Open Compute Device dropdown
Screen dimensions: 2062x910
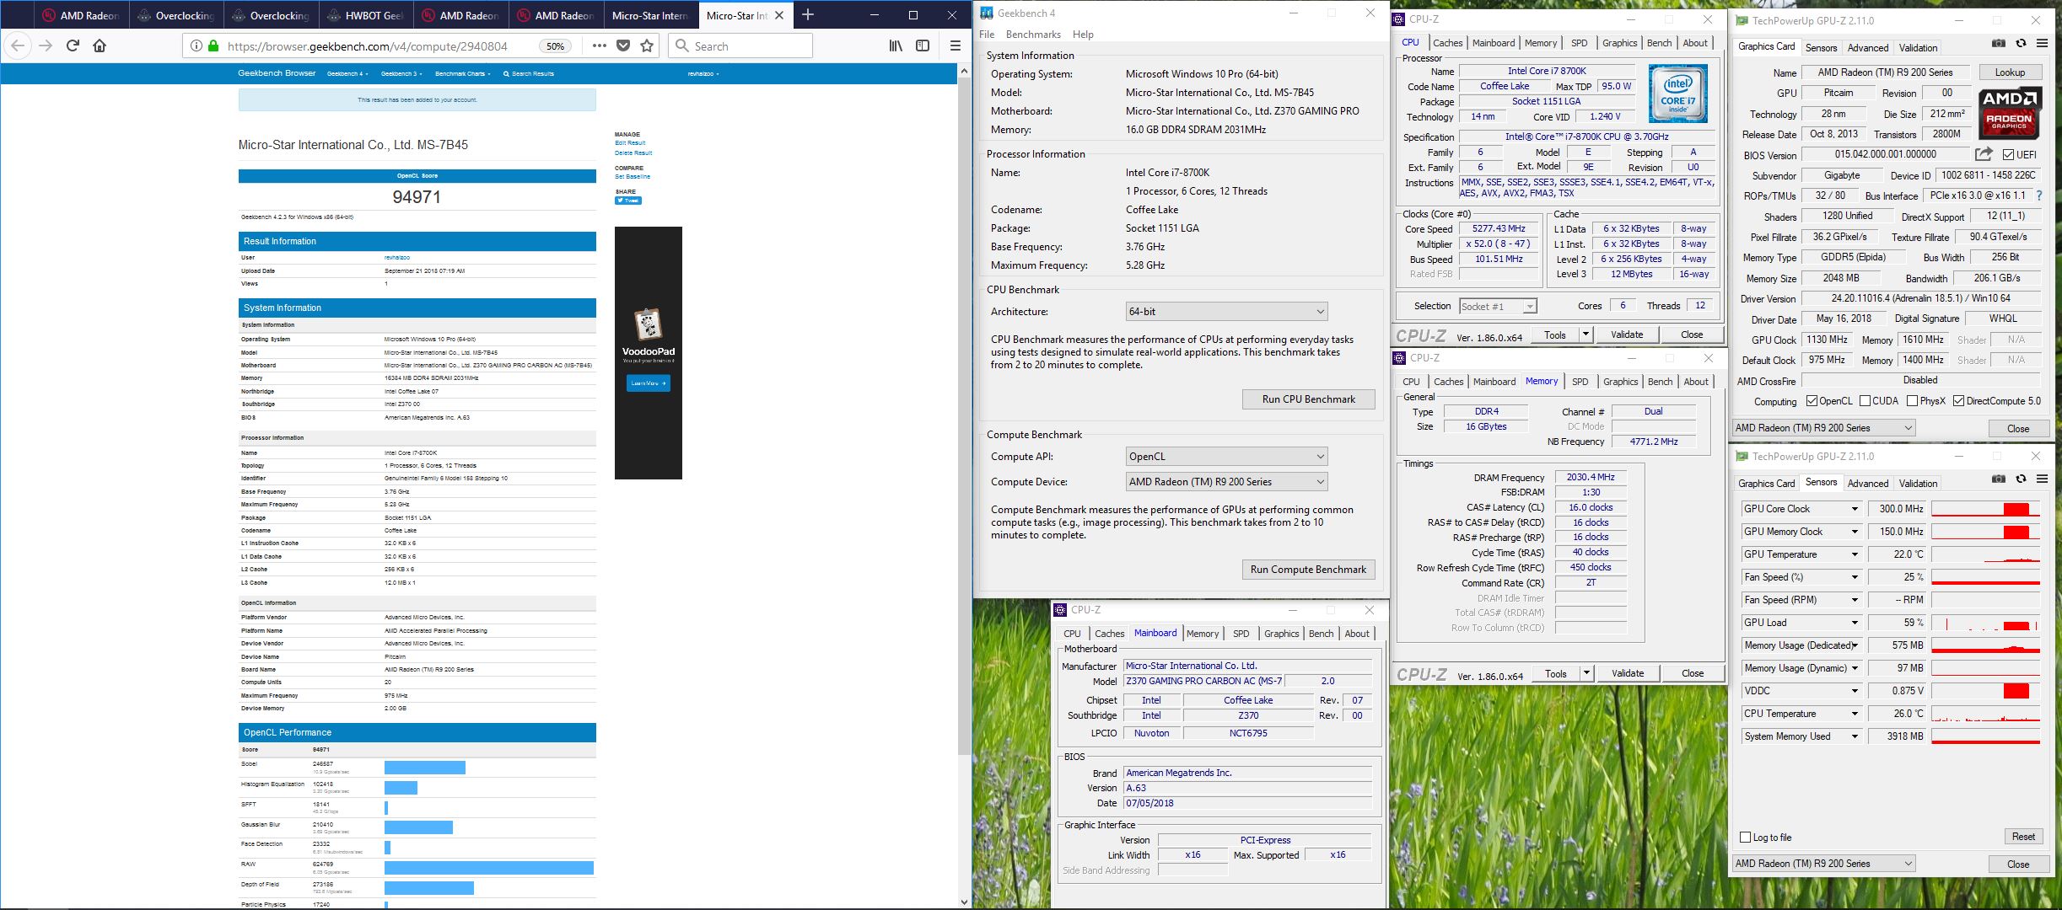[x=1226, y=482]
